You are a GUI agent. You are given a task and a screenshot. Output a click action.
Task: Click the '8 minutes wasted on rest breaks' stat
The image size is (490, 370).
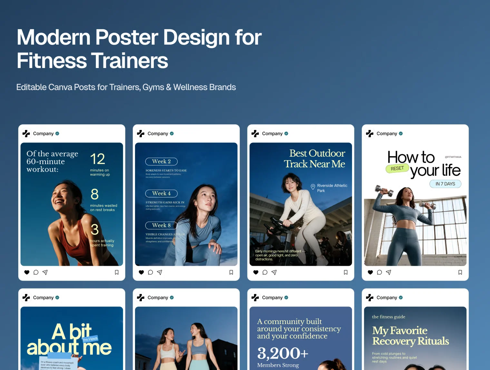click(103, 200)
